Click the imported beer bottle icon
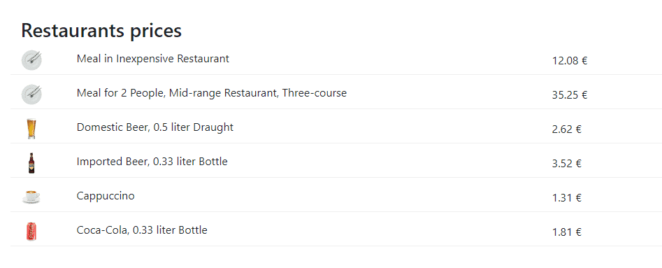Viewport: 662px width, 268px height. tap(31, 163)
